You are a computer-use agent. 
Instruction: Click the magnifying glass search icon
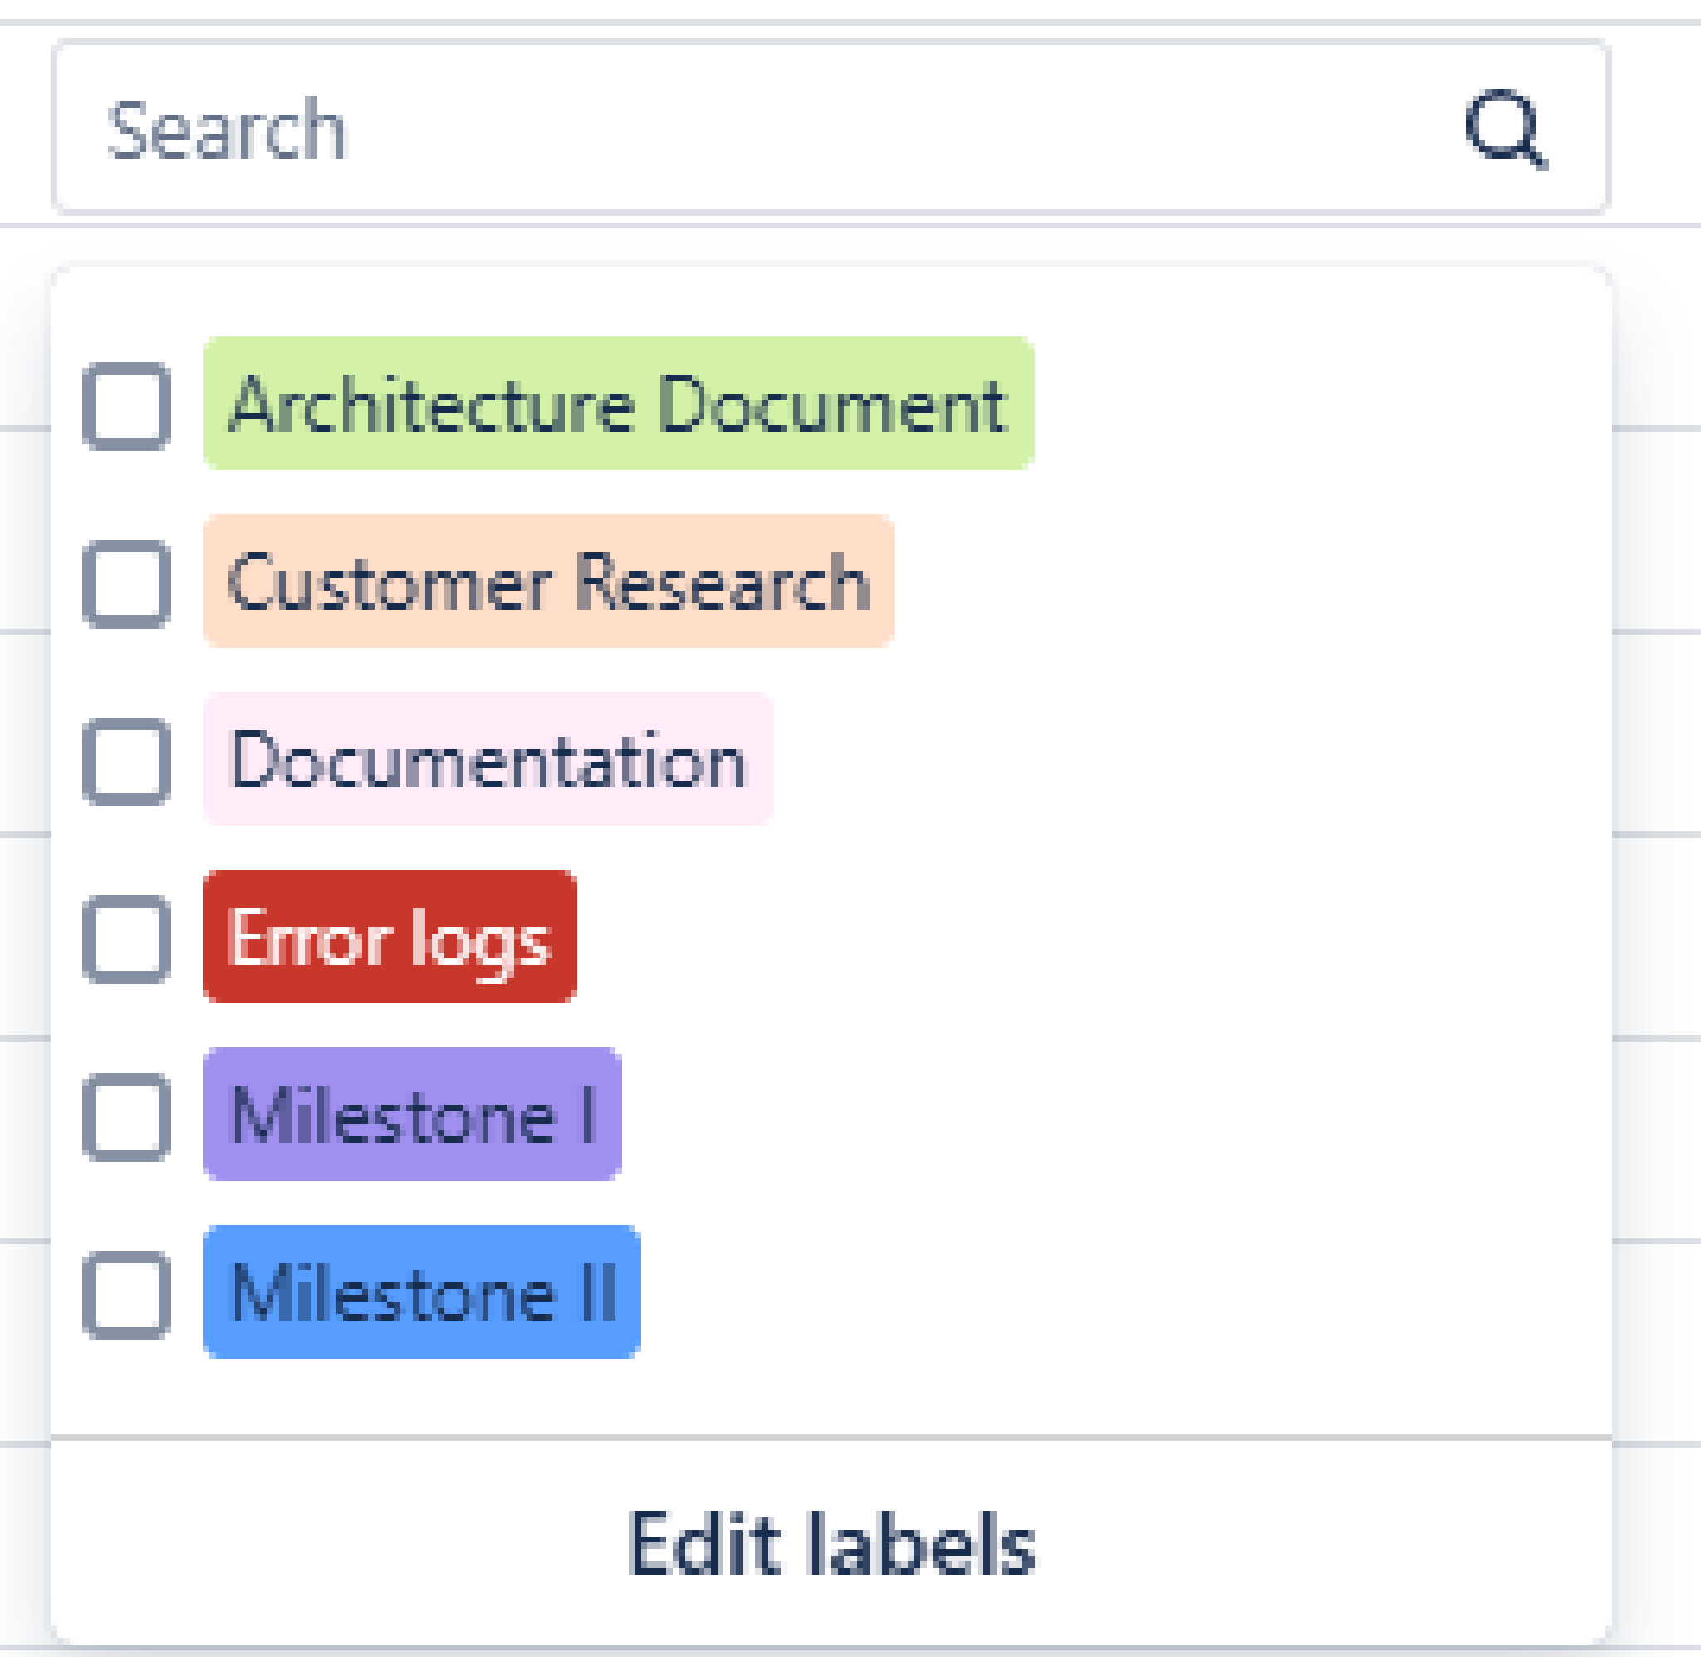[x=1505, y=128]
